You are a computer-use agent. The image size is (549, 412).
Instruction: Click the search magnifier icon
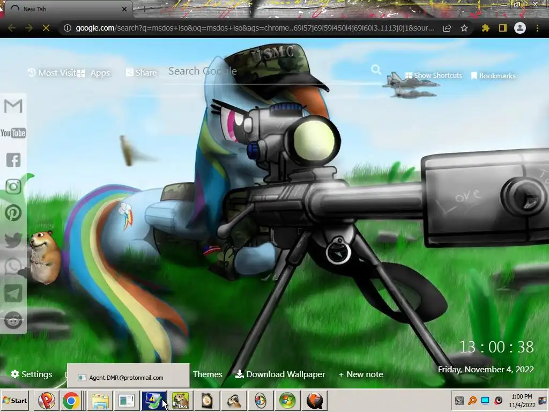click(376, 70)
